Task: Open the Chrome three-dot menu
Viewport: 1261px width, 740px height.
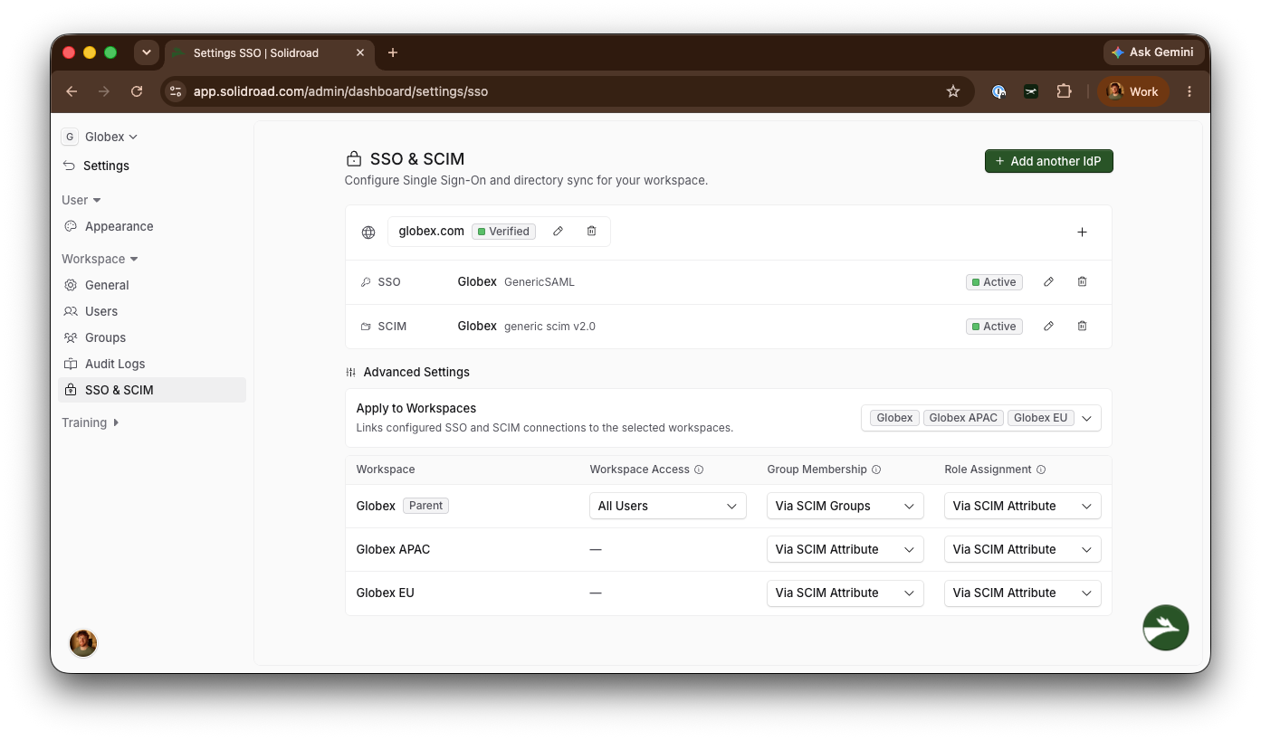Action: pos(1189,91)
